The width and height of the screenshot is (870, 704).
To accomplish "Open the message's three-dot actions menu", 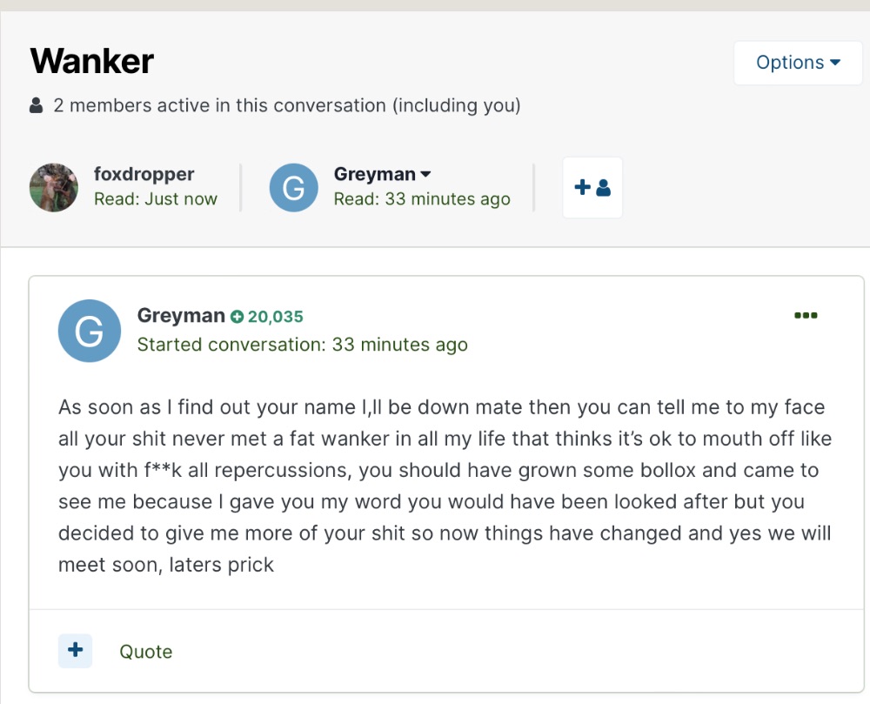I will tap(806, 315).
